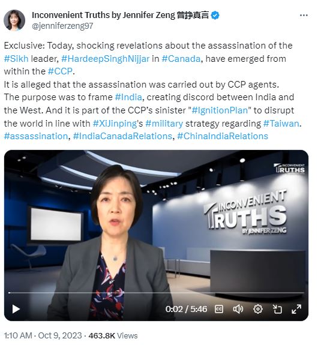Open the Oct 9, 2023 timestamp
The height and width of the screenshot is (345, 318).
click(x=60, y=336)
